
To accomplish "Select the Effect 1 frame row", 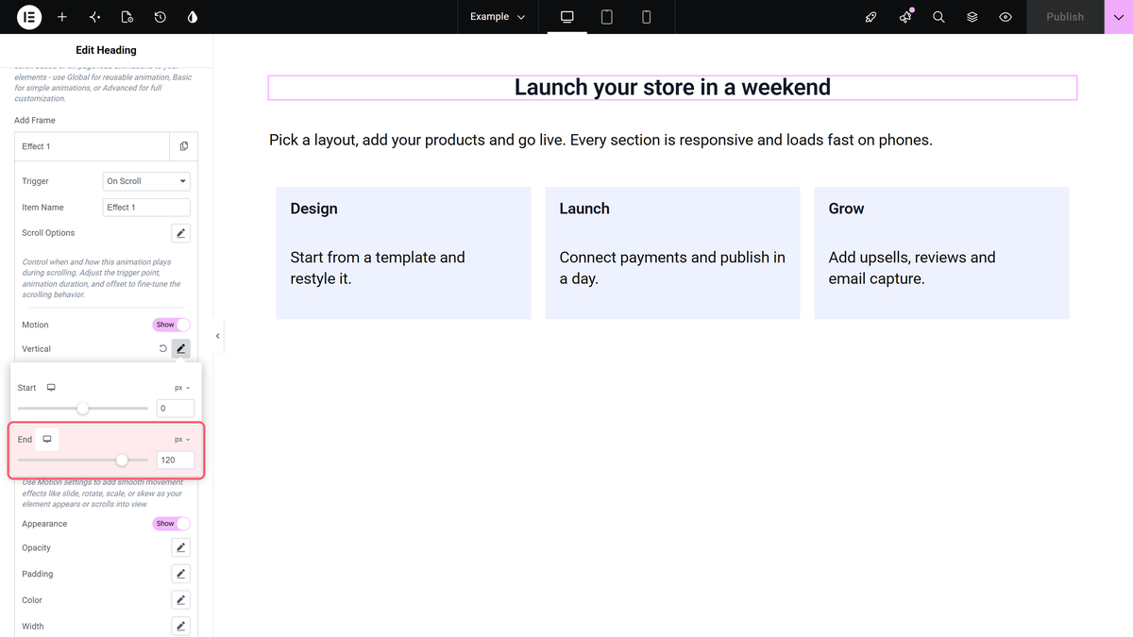I will click(x=93, y=146).
